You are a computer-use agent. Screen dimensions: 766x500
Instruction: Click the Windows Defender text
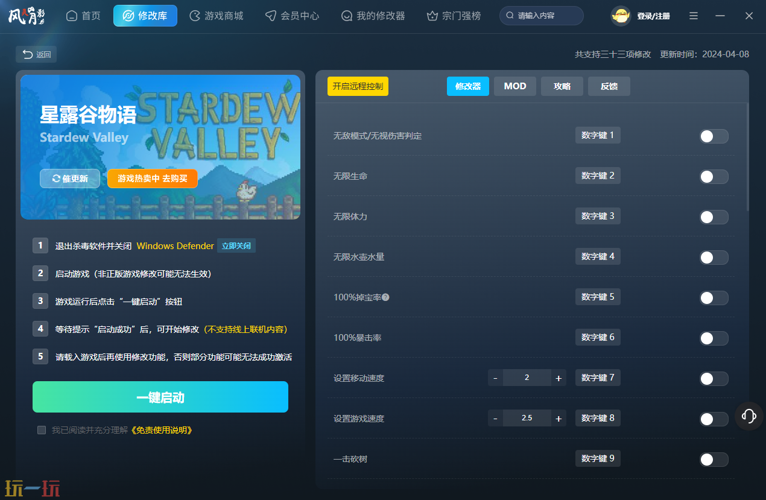pyautogui.click(x=176, y=246)
